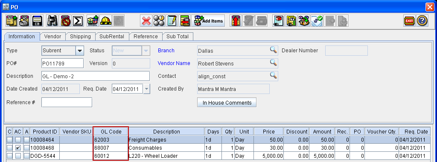
Task: Open the Req. Date calendar dropdown arrow
Action: 147,89
